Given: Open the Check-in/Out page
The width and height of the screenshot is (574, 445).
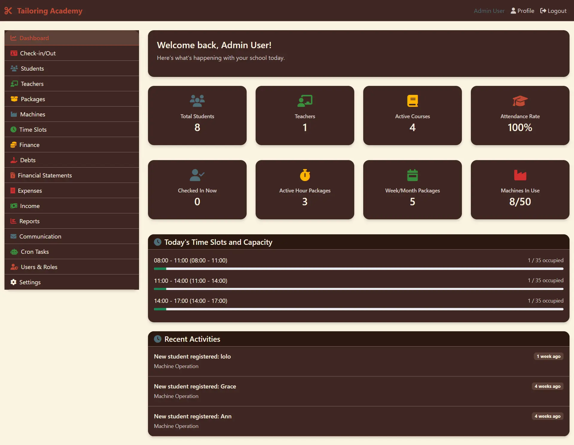Looking at the screenshot, I should click(72, 53).
